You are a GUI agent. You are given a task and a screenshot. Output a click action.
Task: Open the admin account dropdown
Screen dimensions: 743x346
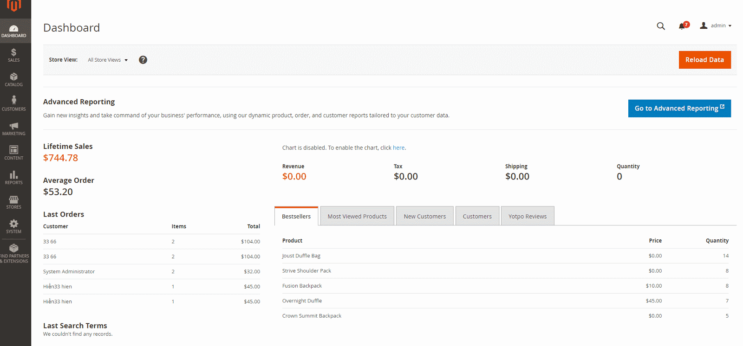tap(716, 26)
